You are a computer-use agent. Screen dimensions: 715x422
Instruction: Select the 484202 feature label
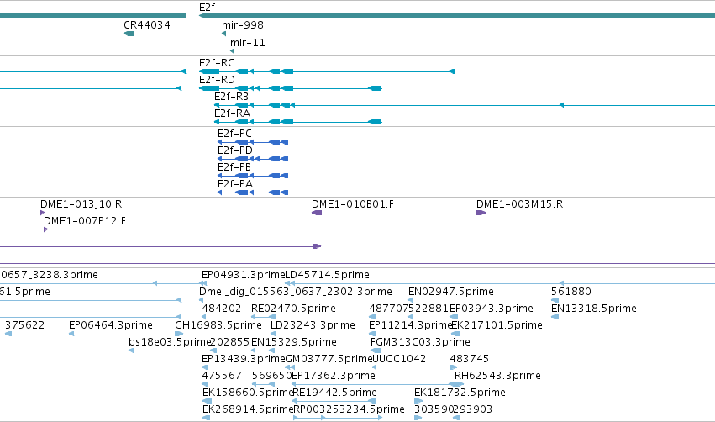click(x=222, y=309)
